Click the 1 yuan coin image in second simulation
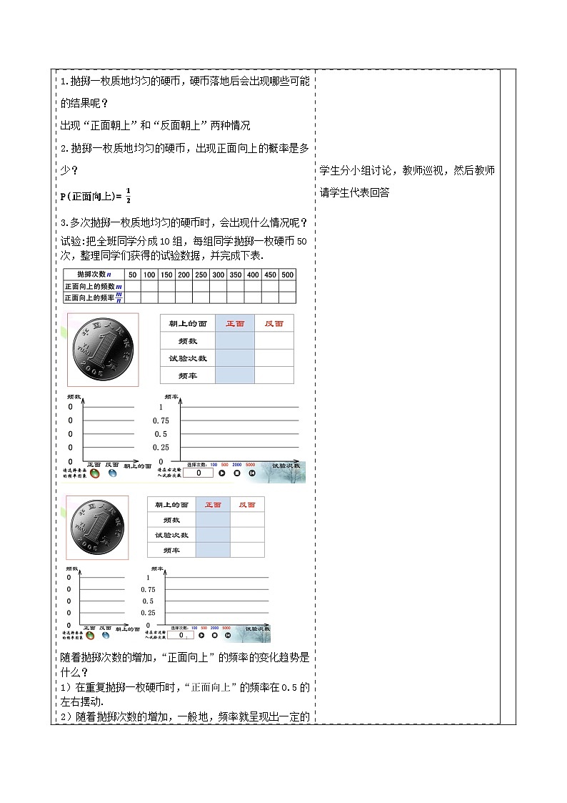The height and width of the screenshot is (803, 567). point(98,526)
